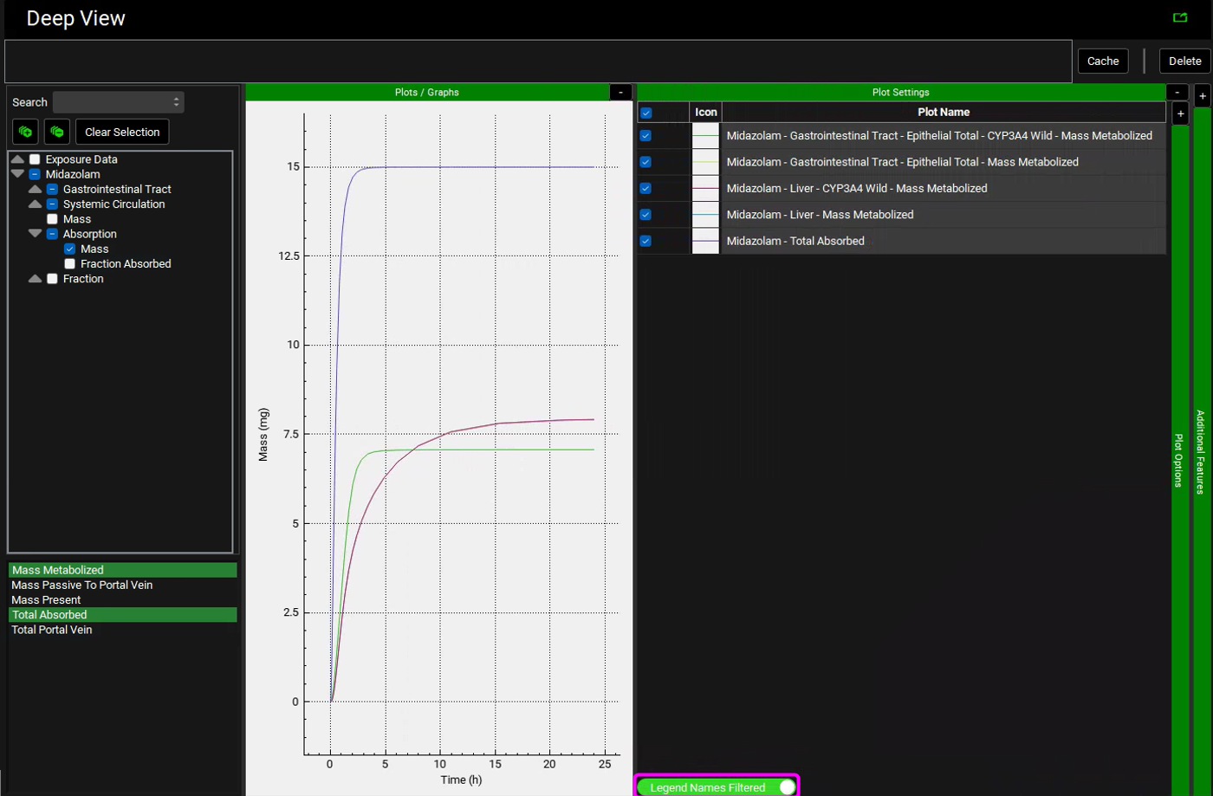The width and height of the screenshot is (1213, 796).
Task: Click the line icon for Total Absorbed plot
Action: tap(705, 241)
